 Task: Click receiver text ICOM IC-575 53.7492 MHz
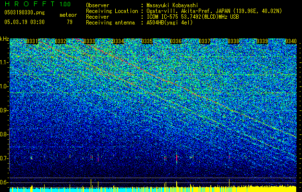coord(193,17)
